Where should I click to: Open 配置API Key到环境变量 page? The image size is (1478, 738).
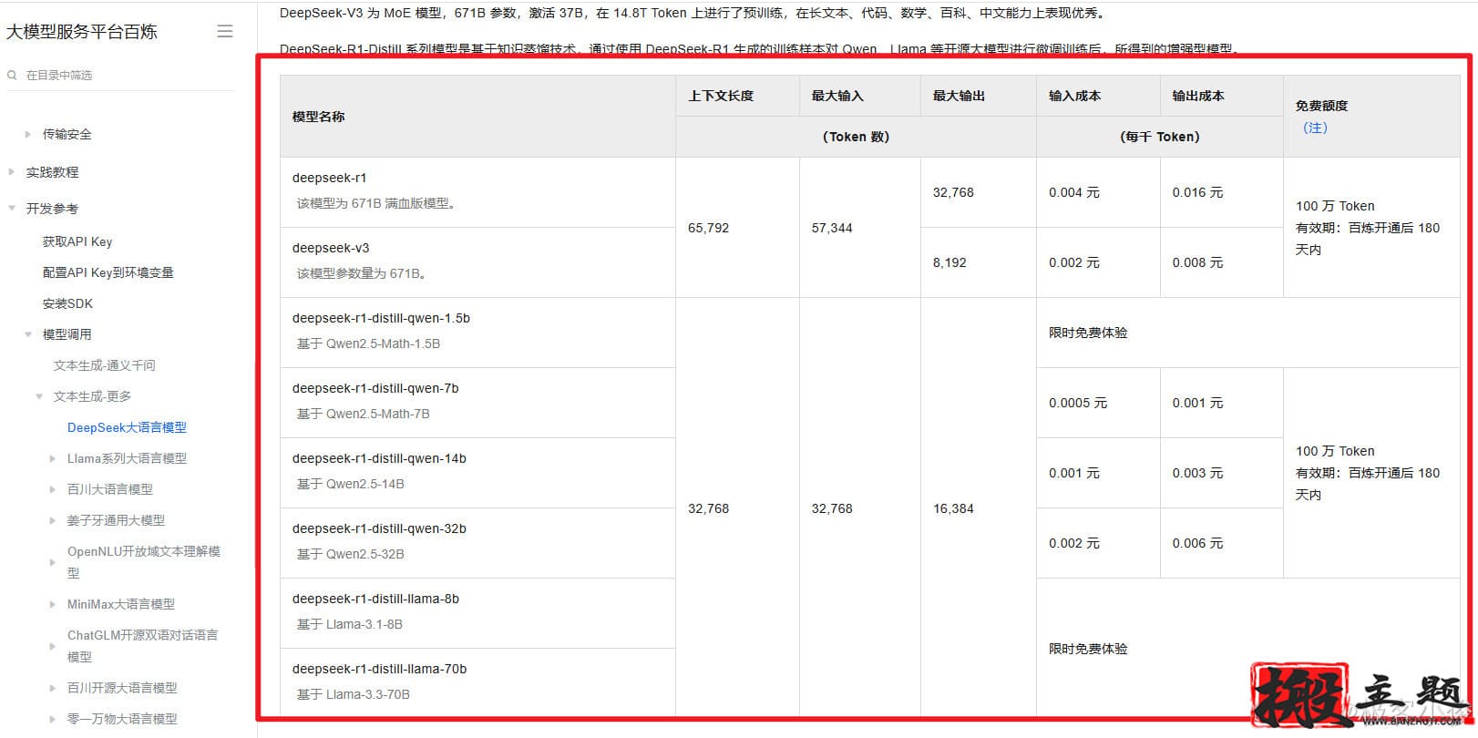pos(108,272)
